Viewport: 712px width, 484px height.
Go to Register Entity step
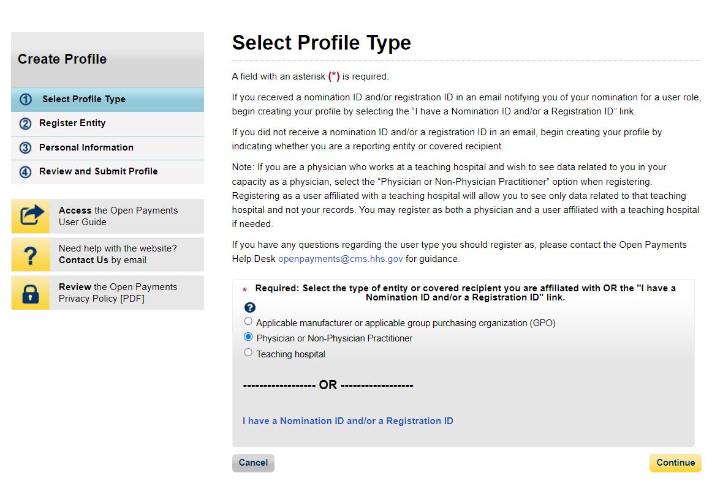coord(72,123)
